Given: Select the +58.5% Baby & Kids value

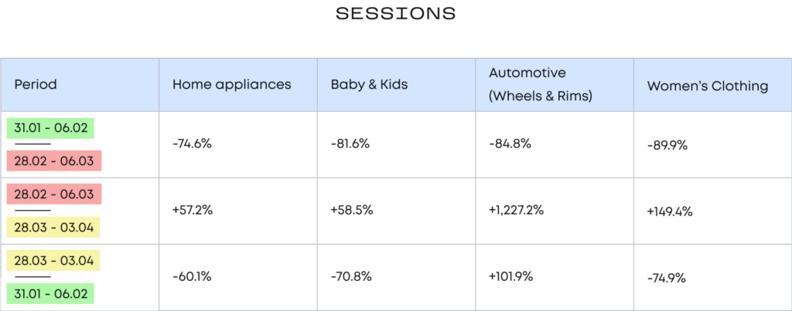Looking at the screenshot, I should click(x=352, y=211).
